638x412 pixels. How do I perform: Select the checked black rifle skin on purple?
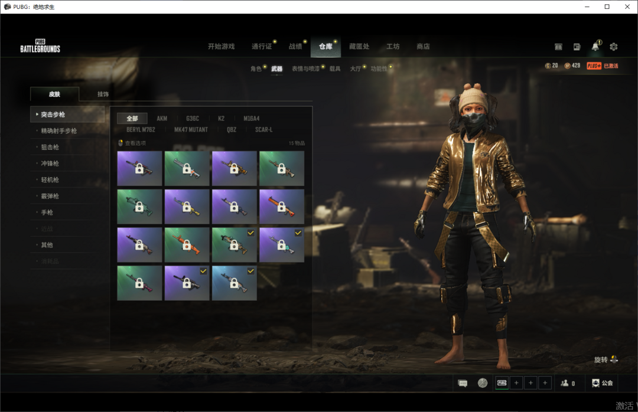pyautogui.click(x=187, y=283)
